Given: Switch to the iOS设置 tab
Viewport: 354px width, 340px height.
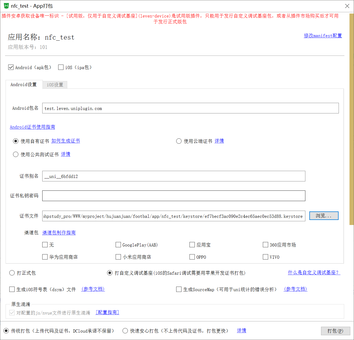Looking at the screenshot, I should (x=55, y=84).
